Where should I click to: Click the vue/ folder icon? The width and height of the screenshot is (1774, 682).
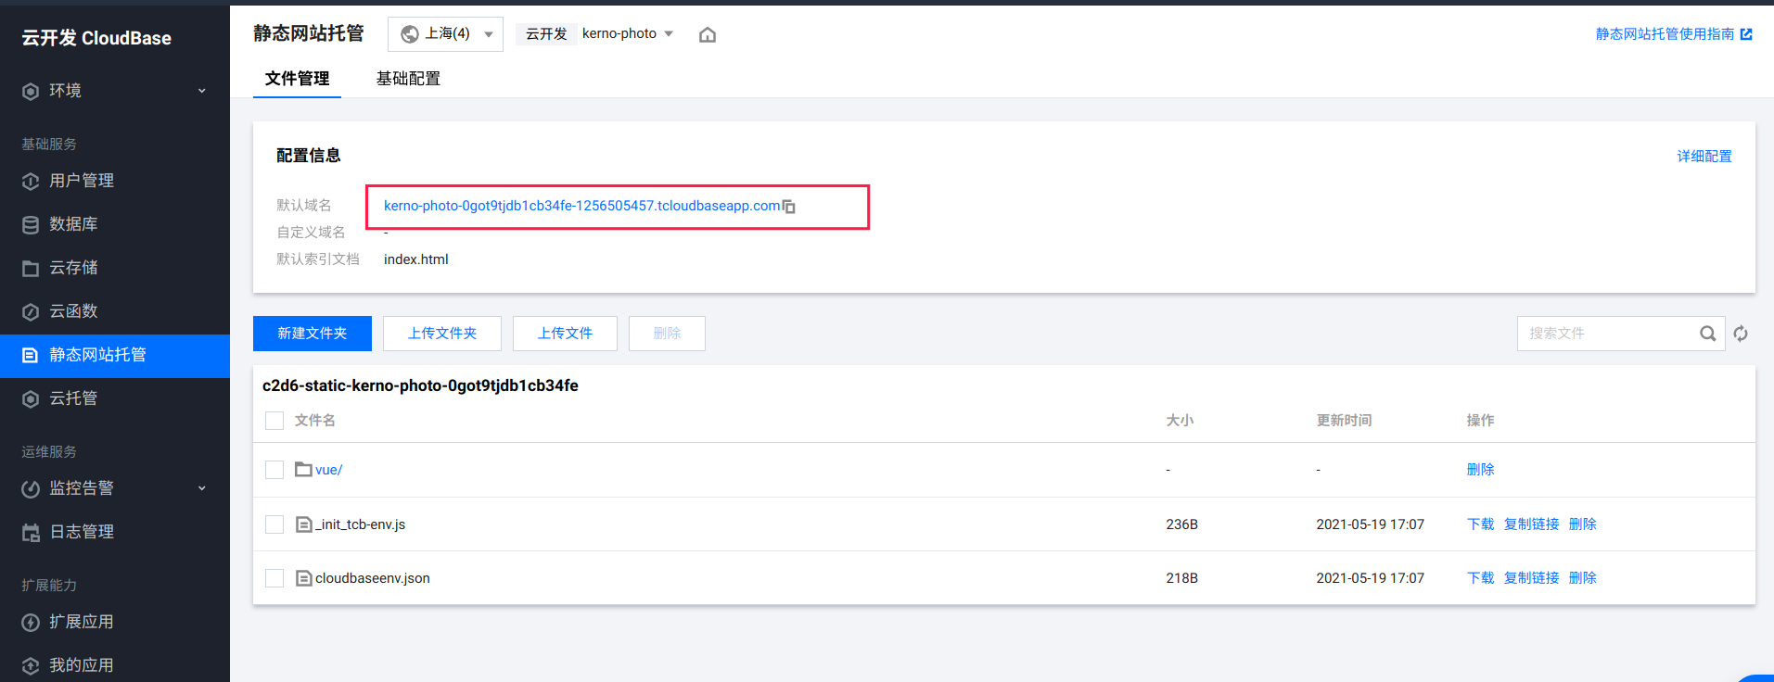pyautogui.click(x=303, y=470)
